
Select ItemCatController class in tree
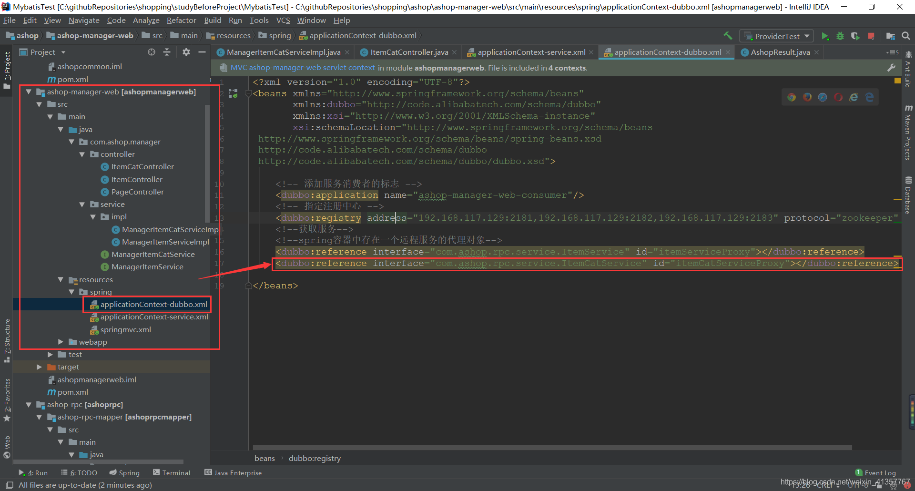pos(142,167)
